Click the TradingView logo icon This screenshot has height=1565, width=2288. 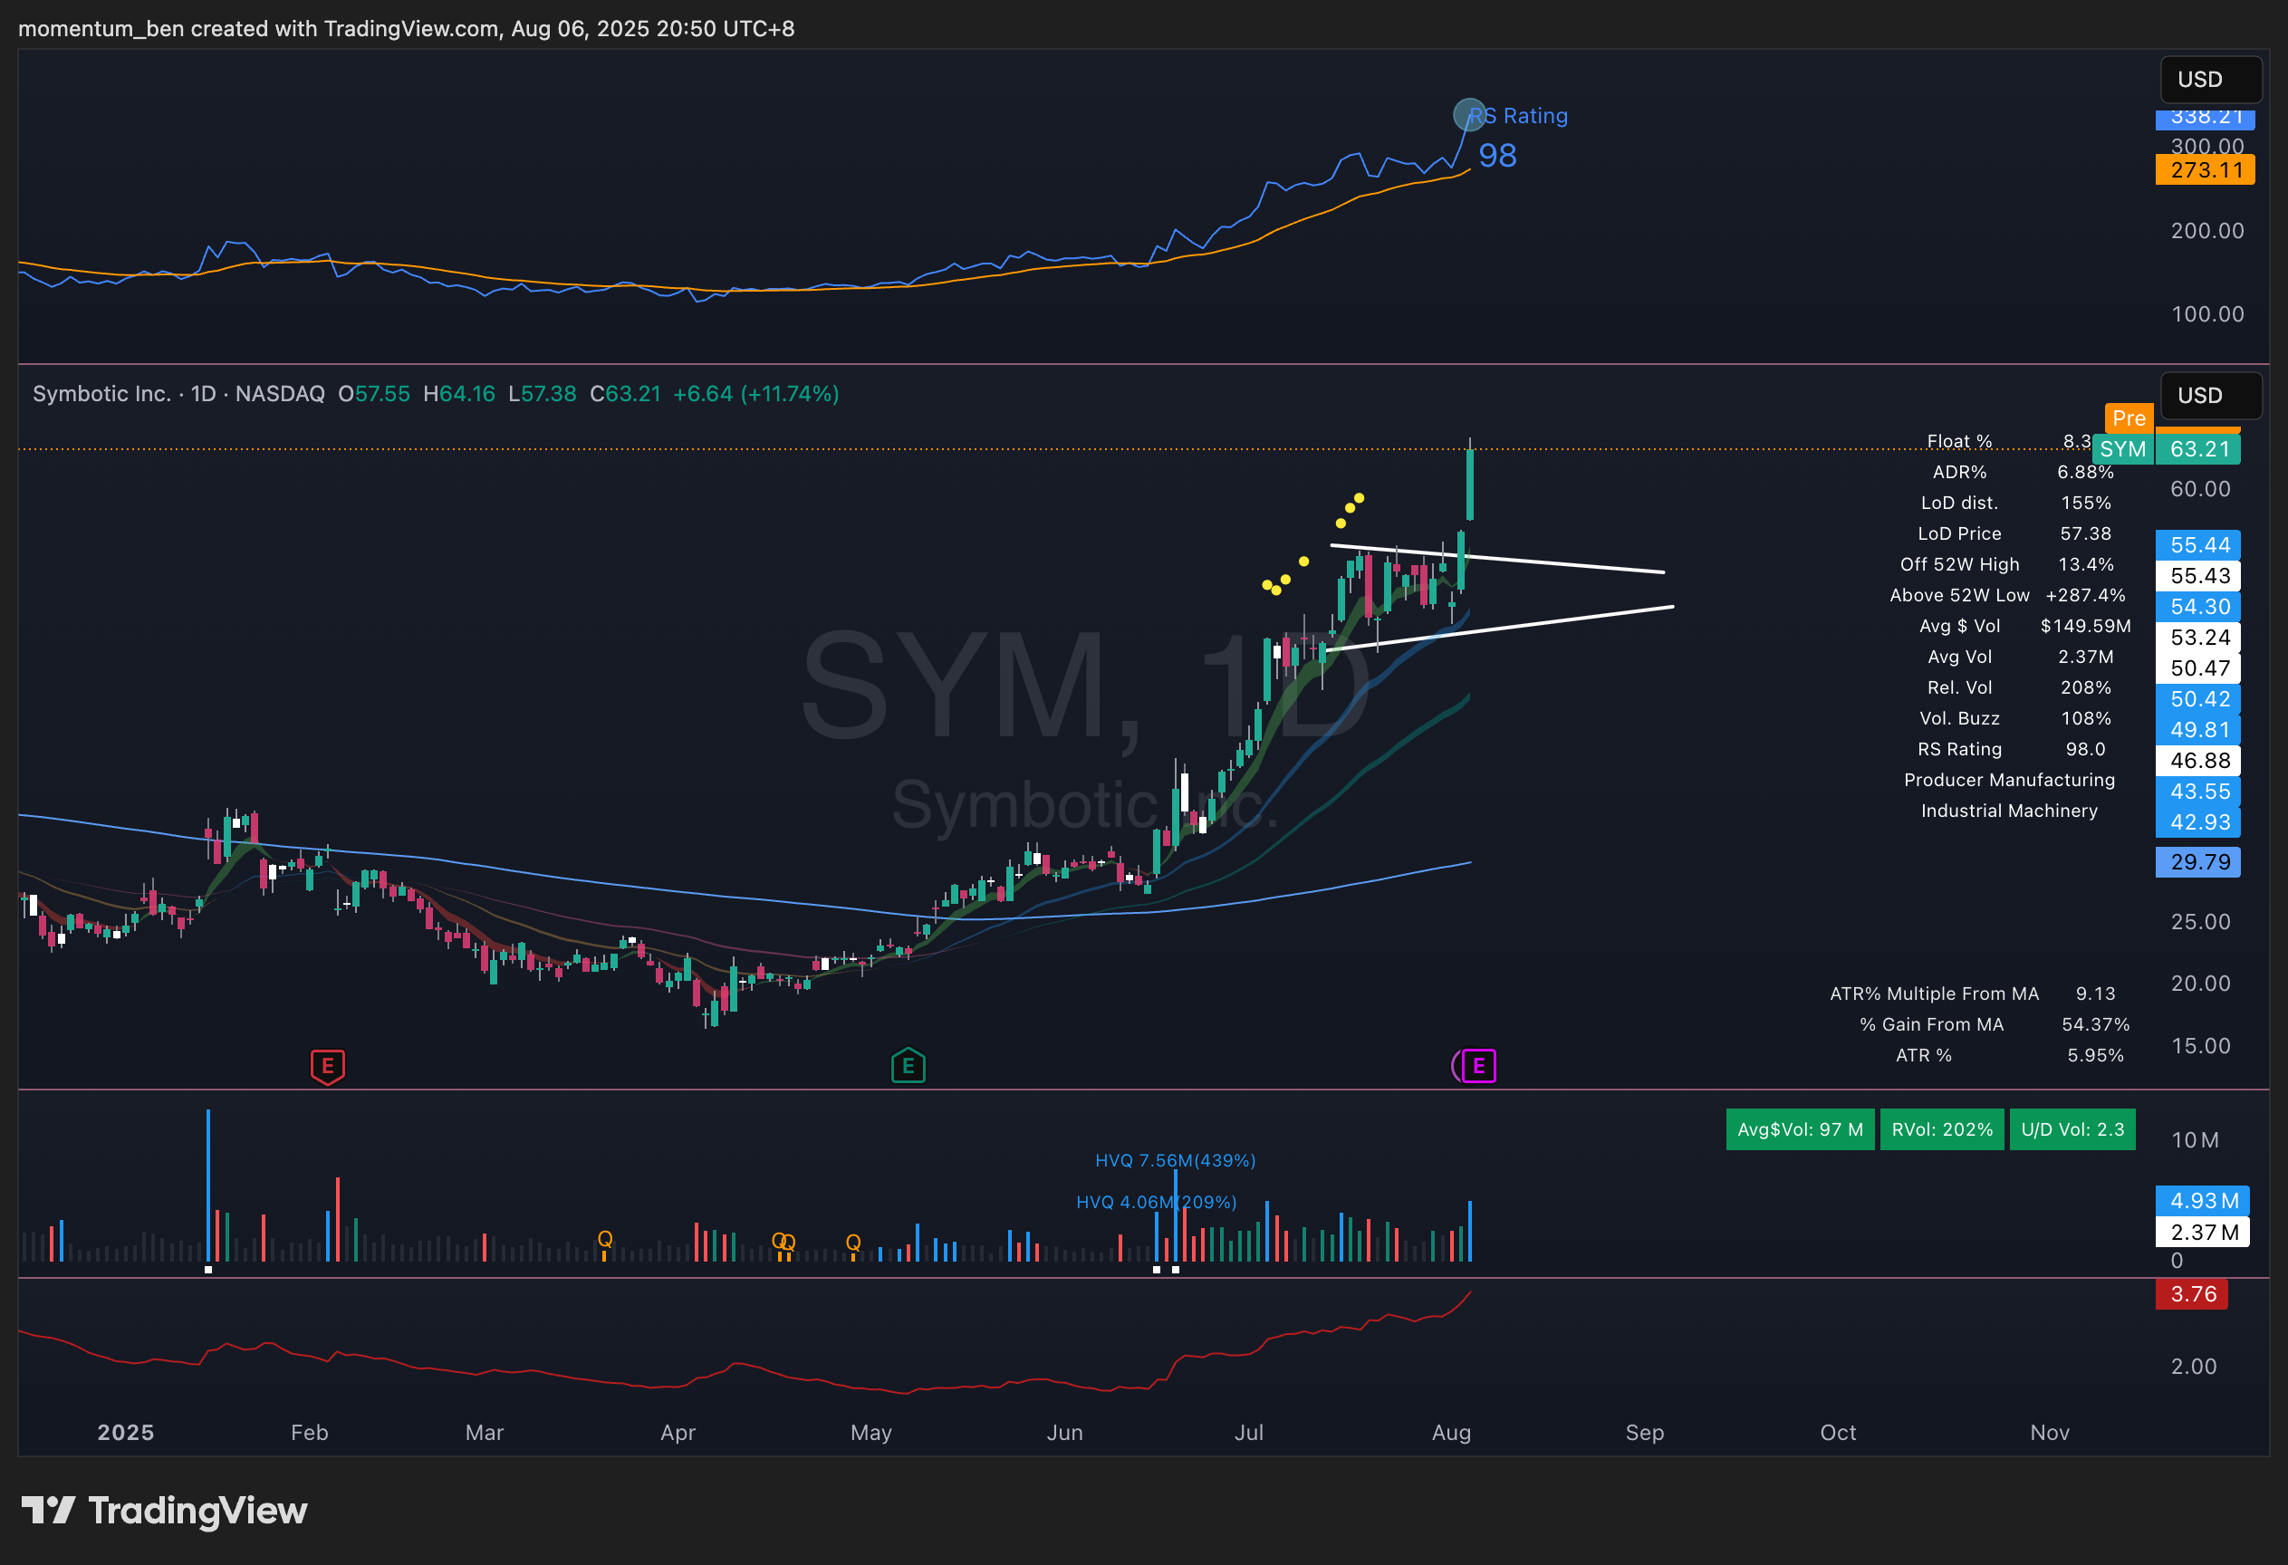47,1510
